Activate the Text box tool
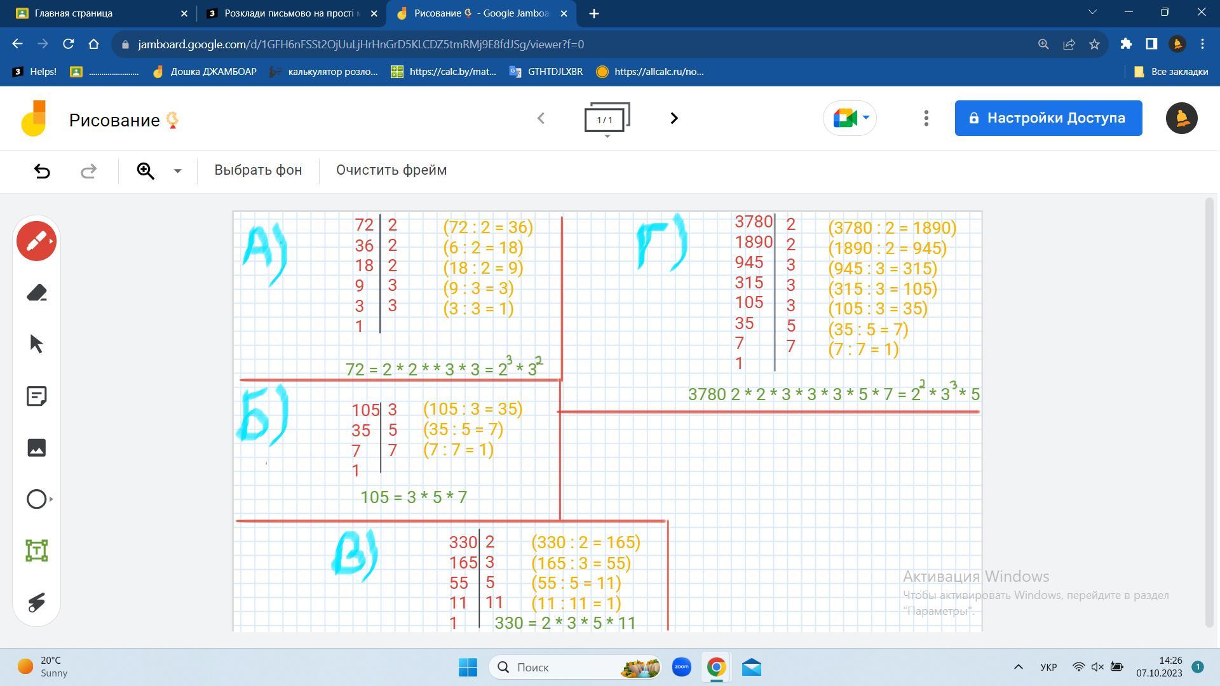 click(36, 551)
